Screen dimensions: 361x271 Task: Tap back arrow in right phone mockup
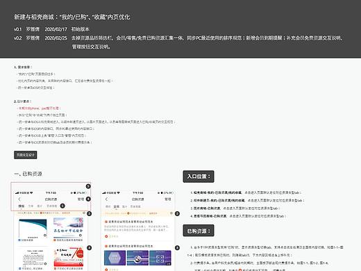(x=106, y=199)
